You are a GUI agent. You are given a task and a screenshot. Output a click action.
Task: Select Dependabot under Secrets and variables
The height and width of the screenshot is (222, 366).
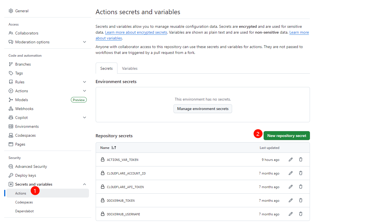(x=24, y=211)
